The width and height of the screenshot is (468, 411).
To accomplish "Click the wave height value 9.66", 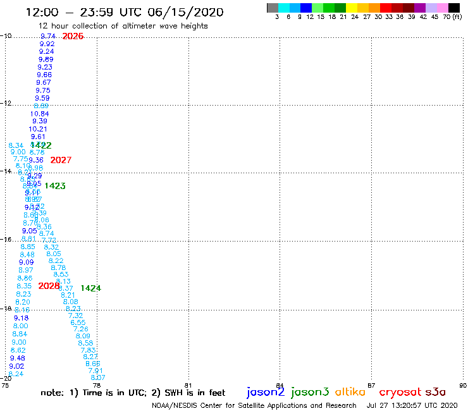I will [x=44, y=75].
